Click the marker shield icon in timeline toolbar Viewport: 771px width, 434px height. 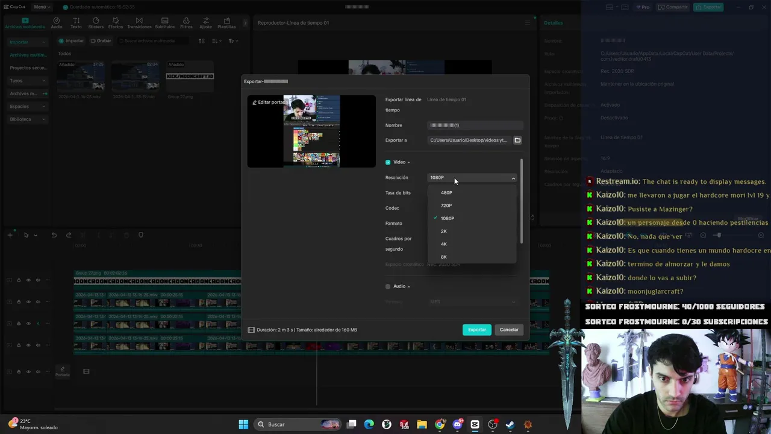[x=141, y=235]
